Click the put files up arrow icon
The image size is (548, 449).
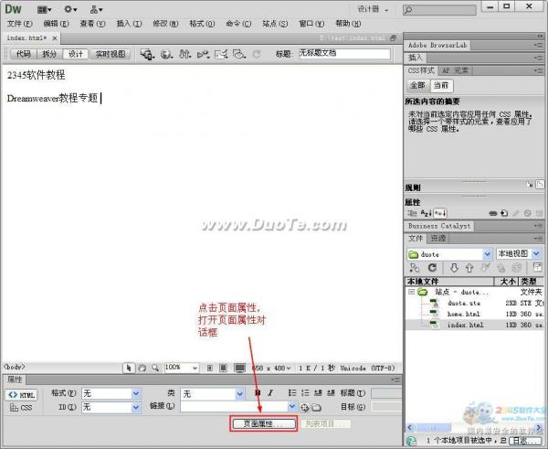click(469, 268)
